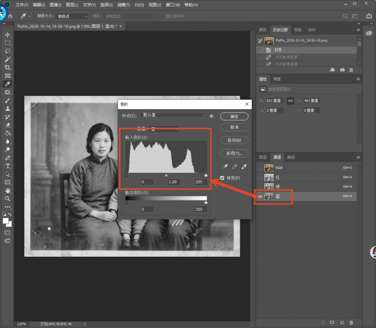Open the History panel menu
376x328 pixels.
click(x=358, y=30)
